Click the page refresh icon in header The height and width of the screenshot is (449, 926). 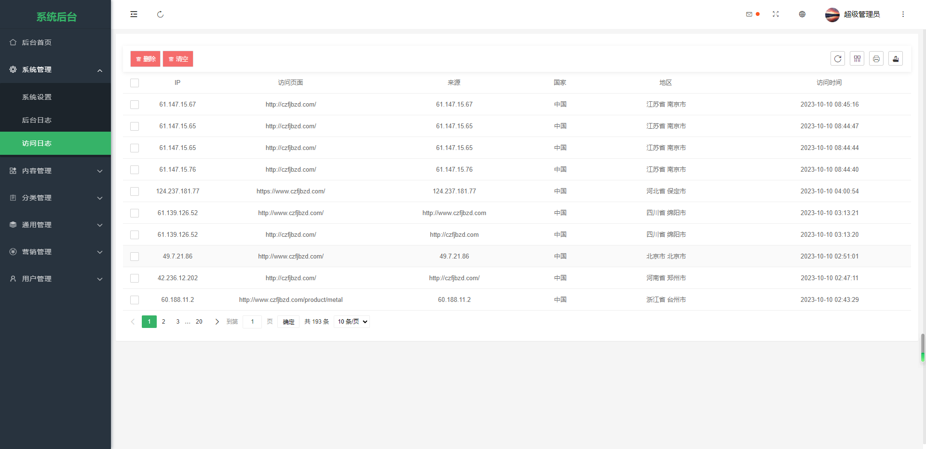[x=160, y=14]
